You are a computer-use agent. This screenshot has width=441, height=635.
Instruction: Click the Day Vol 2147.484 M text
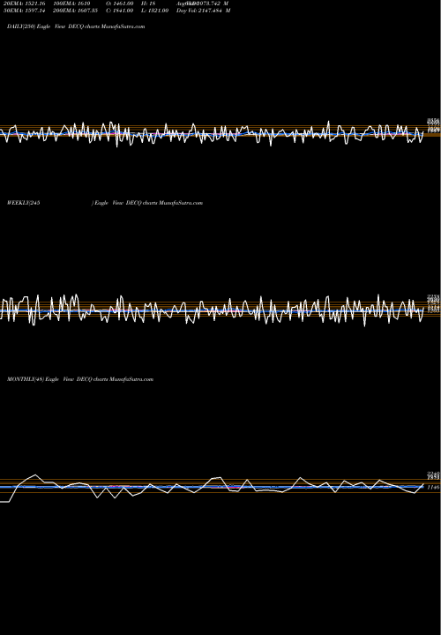203,11
